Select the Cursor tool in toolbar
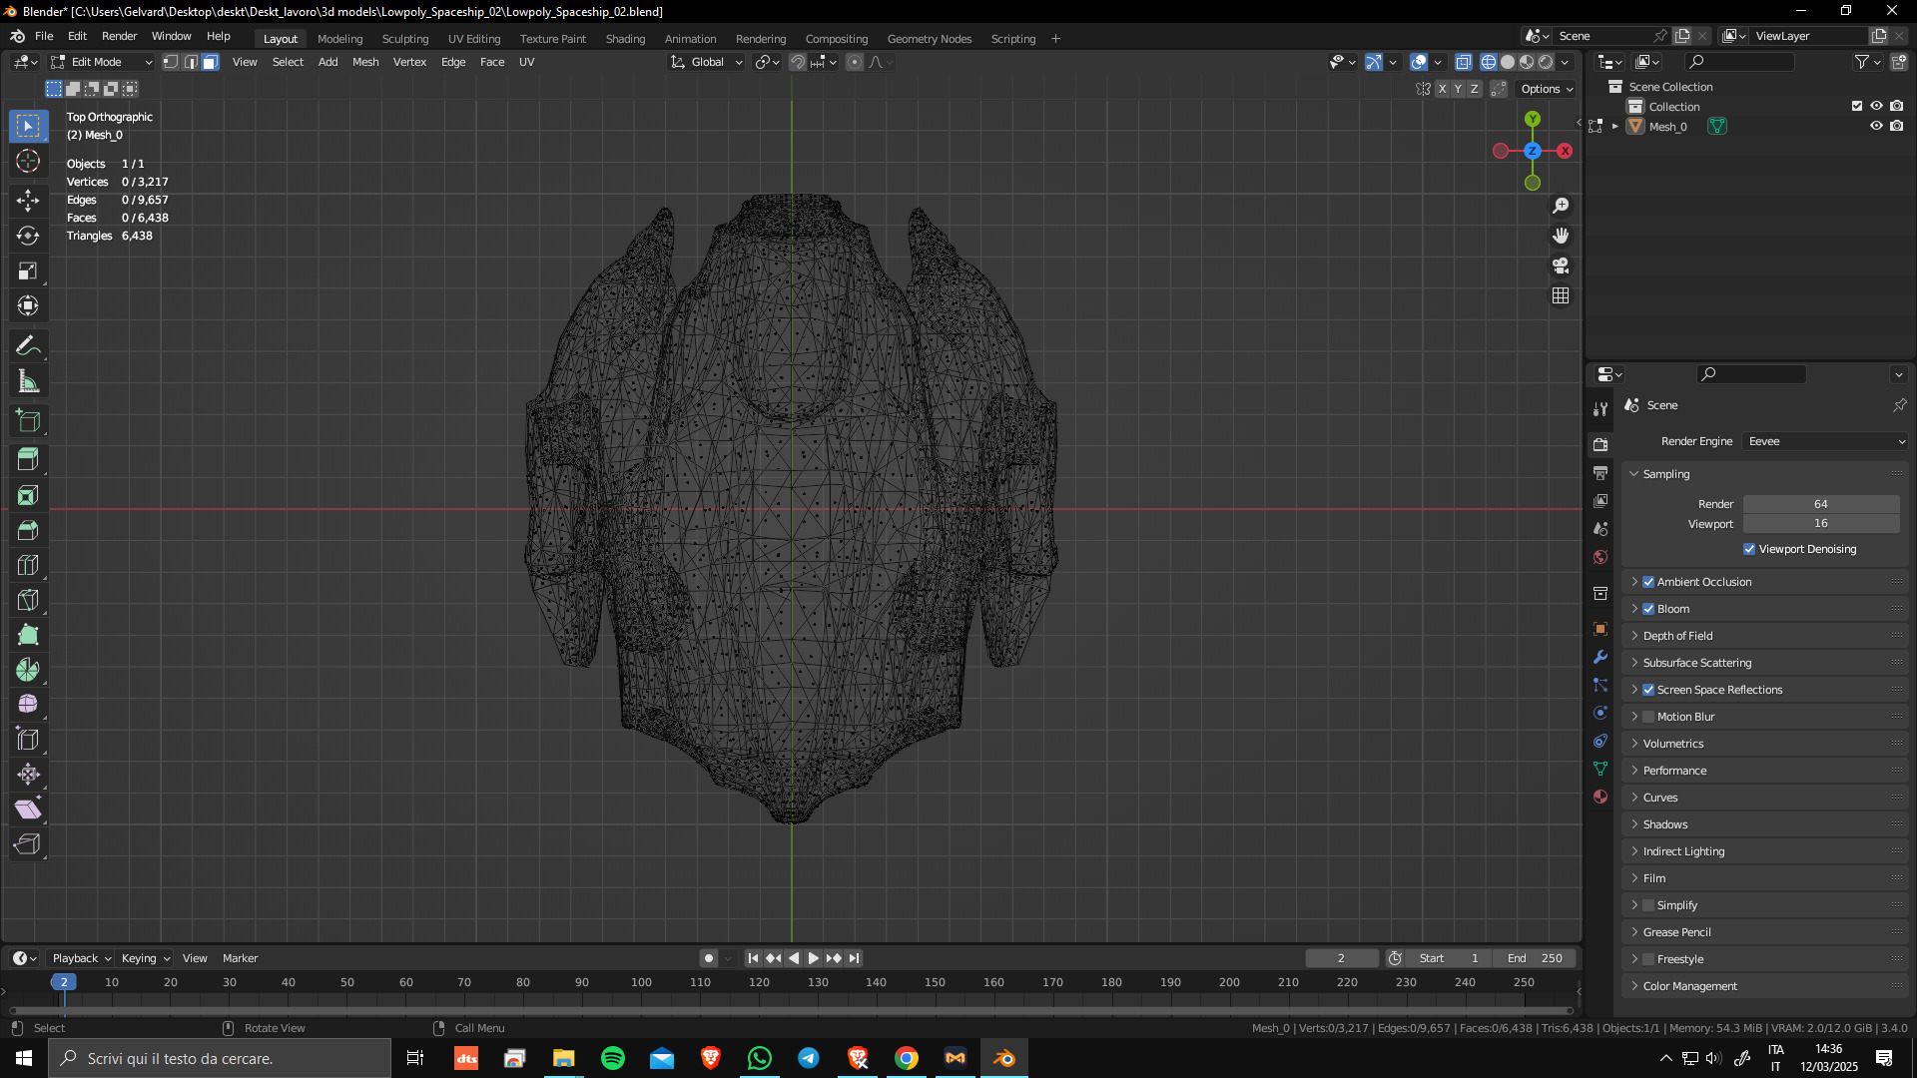Image resolution: width=1917 pixels, height=1078 pixels. tap(28, 161)
